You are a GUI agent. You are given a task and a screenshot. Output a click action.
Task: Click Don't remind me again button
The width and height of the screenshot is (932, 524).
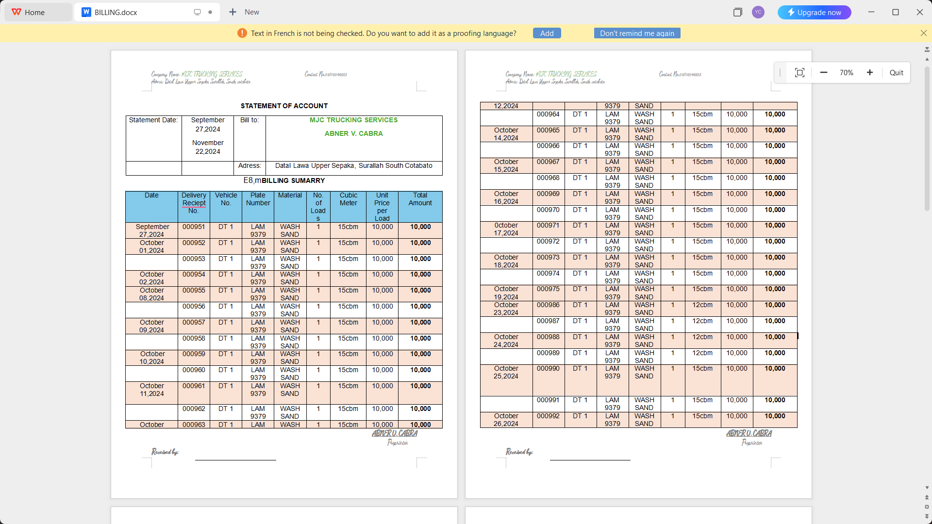click(637, 33)
